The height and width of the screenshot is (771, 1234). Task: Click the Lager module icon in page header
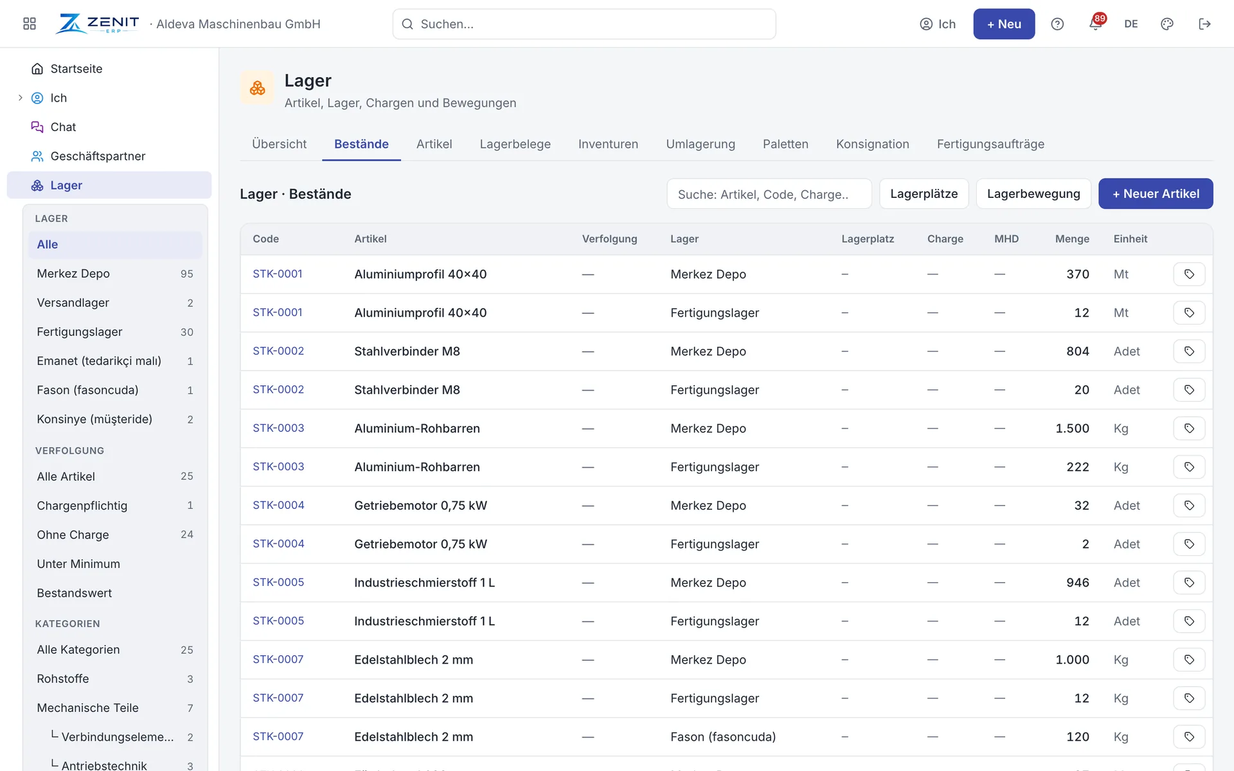pos(257,88)
